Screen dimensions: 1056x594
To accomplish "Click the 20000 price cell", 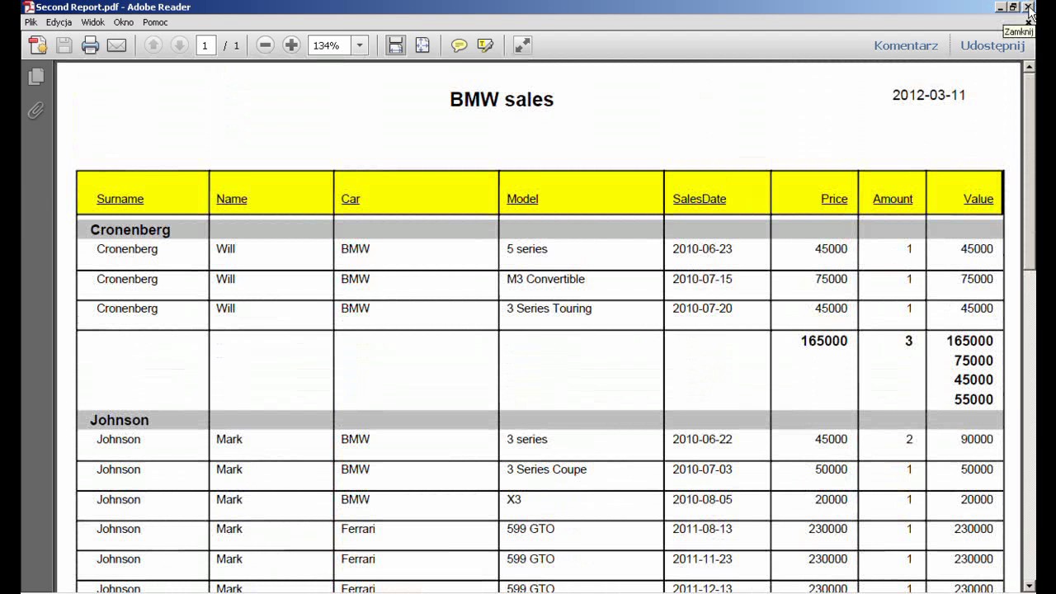I will [831, 499].
